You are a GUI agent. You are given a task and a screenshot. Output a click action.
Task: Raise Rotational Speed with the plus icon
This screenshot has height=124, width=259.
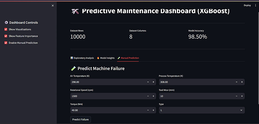point(153,96)
